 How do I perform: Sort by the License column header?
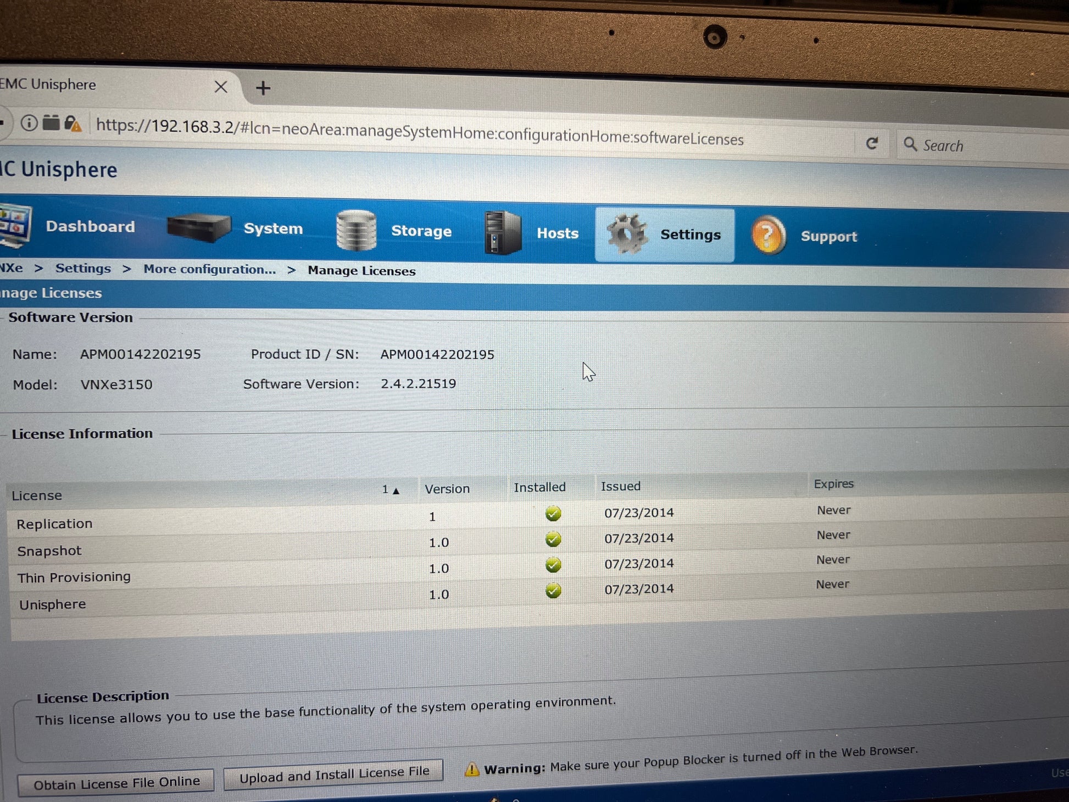[x=37, y=495]
